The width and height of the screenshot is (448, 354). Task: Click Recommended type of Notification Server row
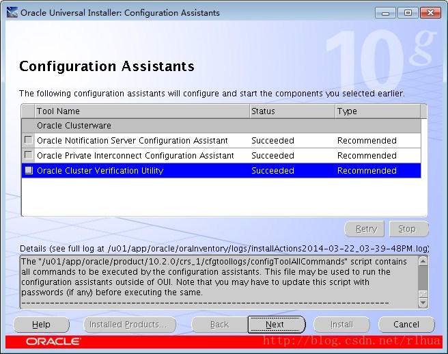(x=367, y=140)
